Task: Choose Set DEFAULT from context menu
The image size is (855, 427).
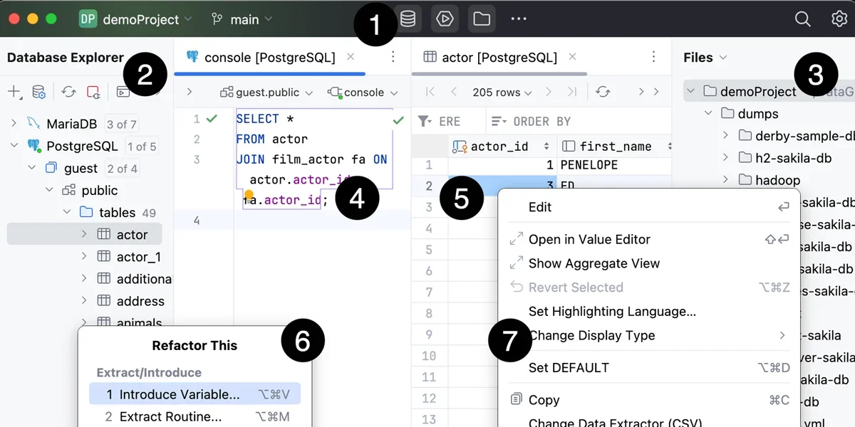Action: (649, 368)
